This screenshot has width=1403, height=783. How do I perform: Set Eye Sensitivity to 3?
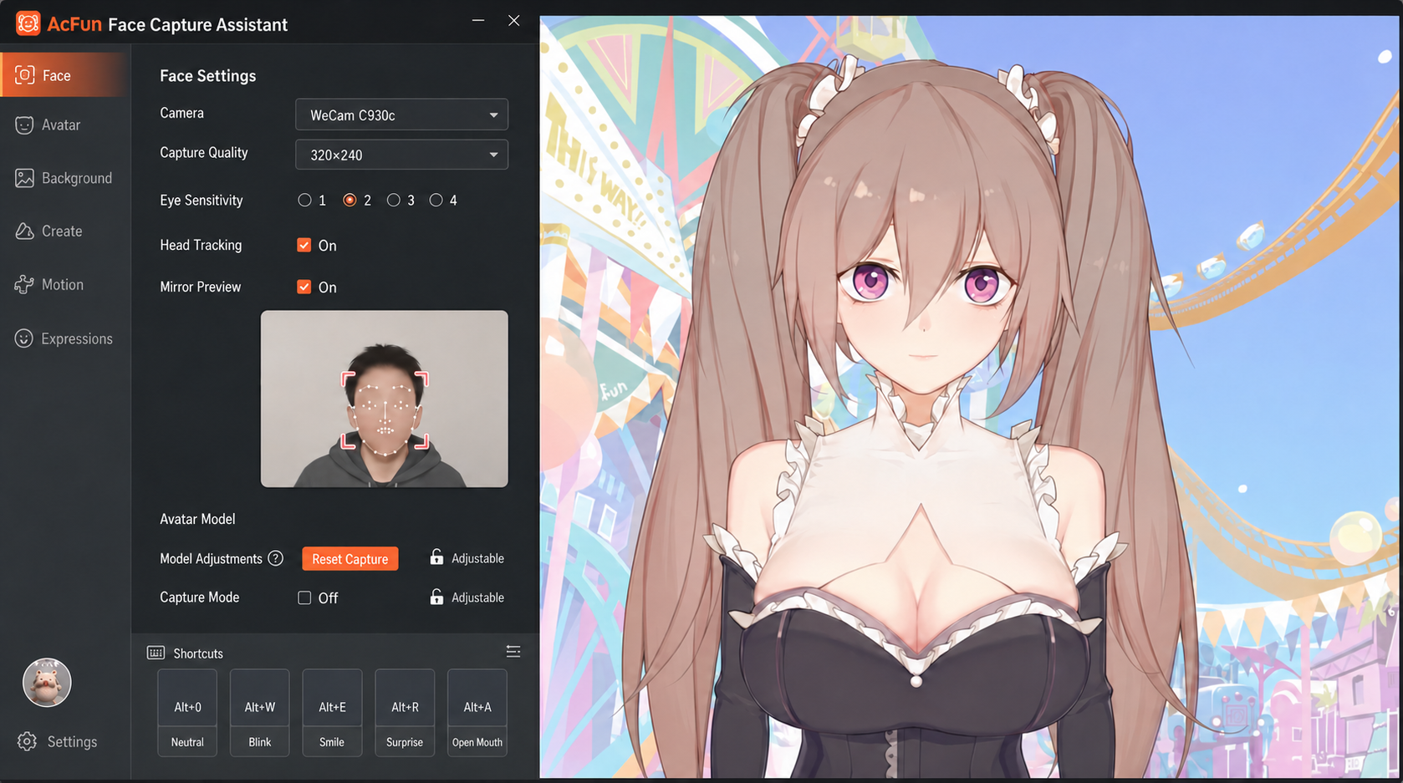(x=394, y=201)
